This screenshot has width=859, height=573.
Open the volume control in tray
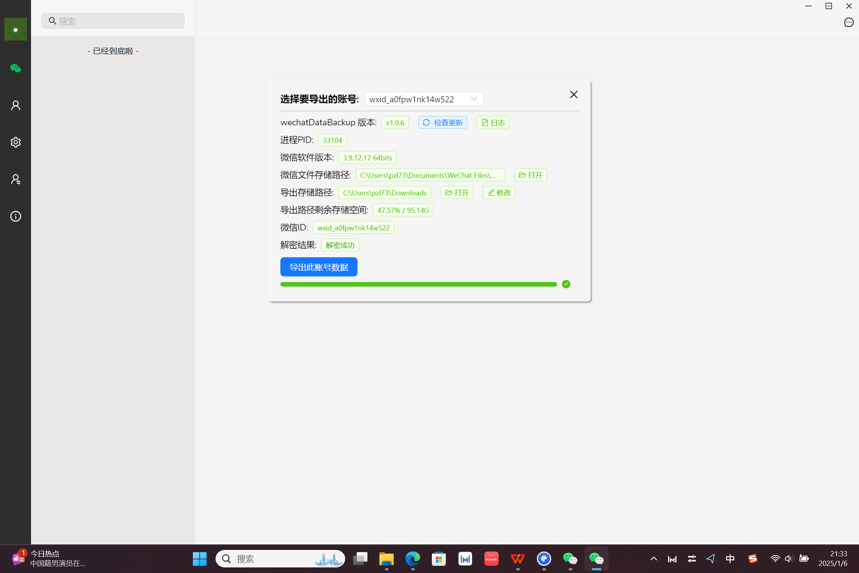point(789,559)
